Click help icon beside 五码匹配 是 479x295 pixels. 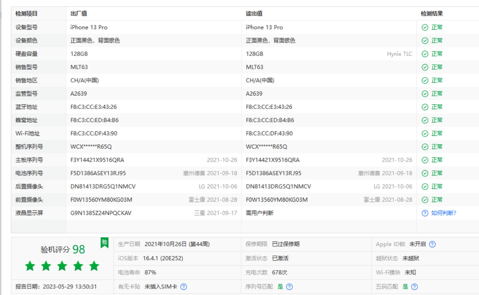pos(415,287)
